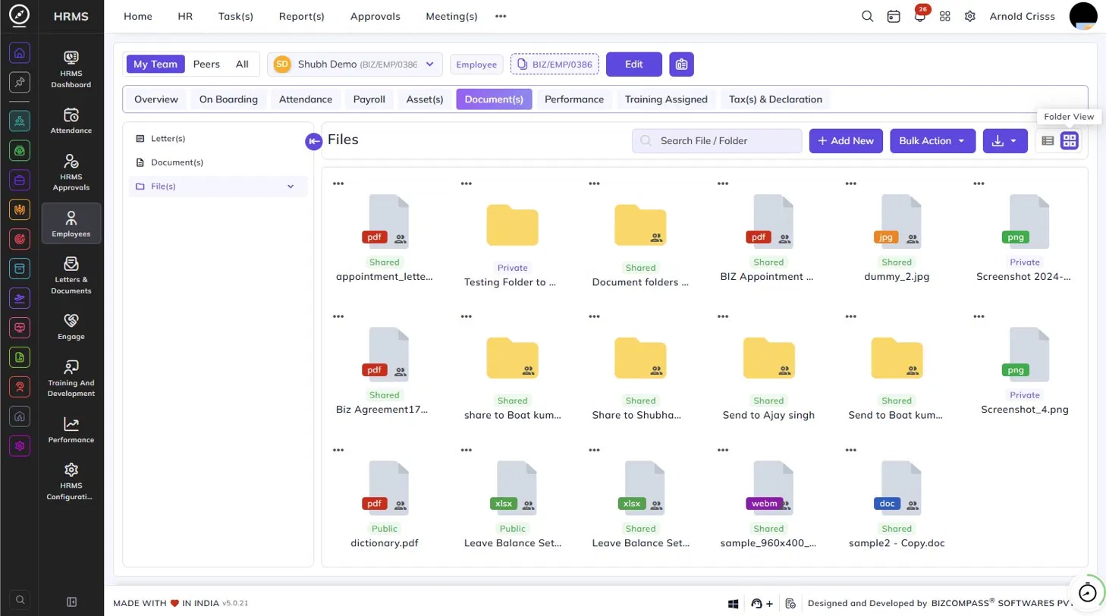Click the timer icon at bottom right
Viewport: 1106px width, 616px height.
1089,592
